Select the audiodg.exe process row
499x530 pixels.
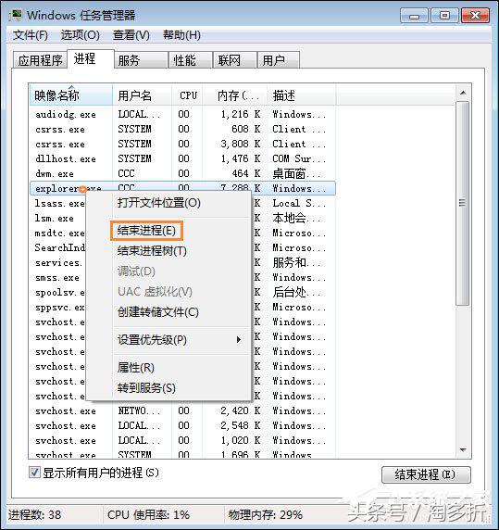click(x=182, y=114)
